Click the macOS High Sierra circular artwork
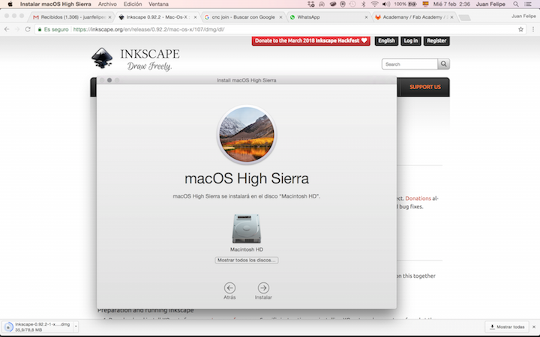 point(247,135)
